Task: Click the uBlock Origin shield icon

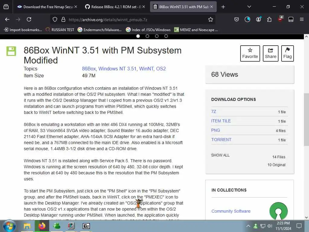Action: 280,19
